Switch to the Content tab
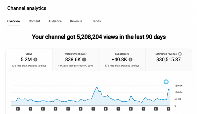This screenshot has height=114, width=197. 34,21
